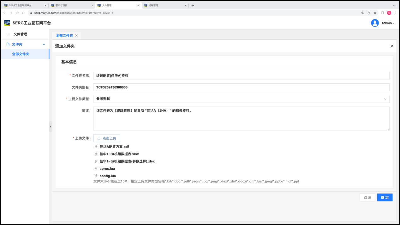Click the 点击上传 upload button

107,138
